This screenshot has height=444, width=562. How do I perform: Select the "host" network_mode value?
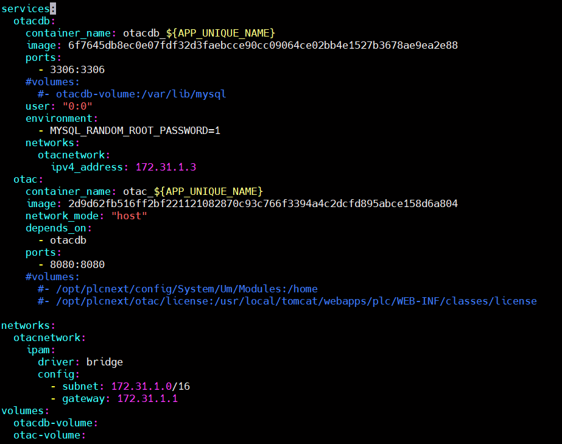[x=129, y=216]
